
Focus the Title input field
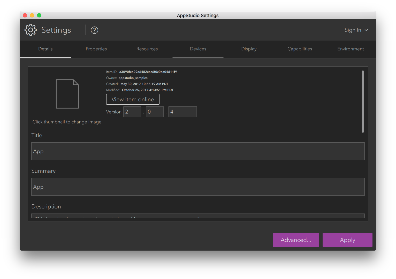198,151
